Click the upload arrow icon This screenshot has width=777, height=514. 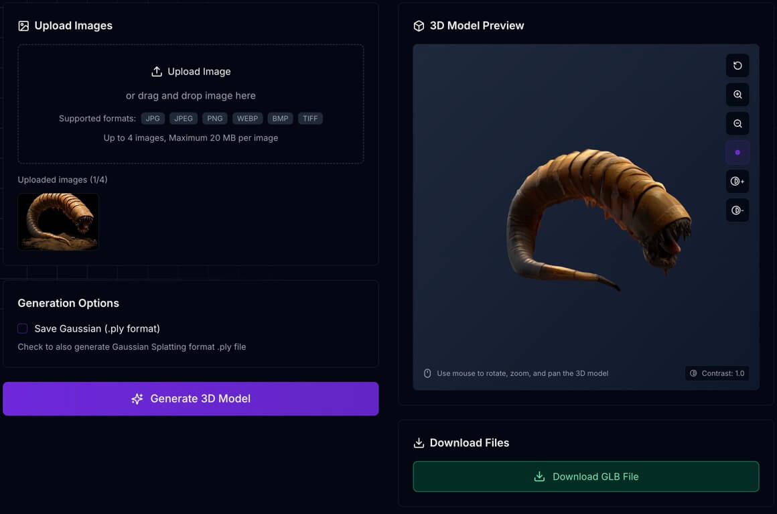pos(157,72)
